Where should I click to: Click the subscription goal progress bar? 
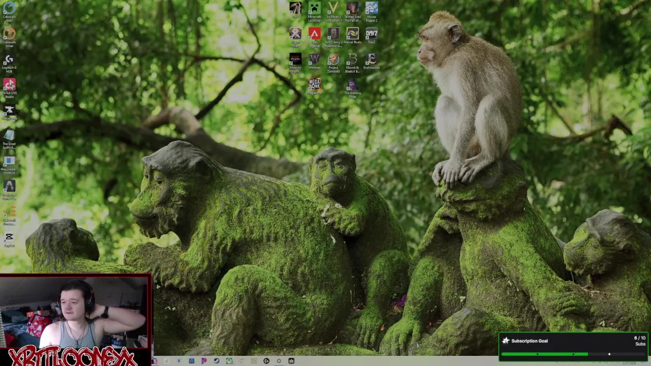[x=574, y=354]
